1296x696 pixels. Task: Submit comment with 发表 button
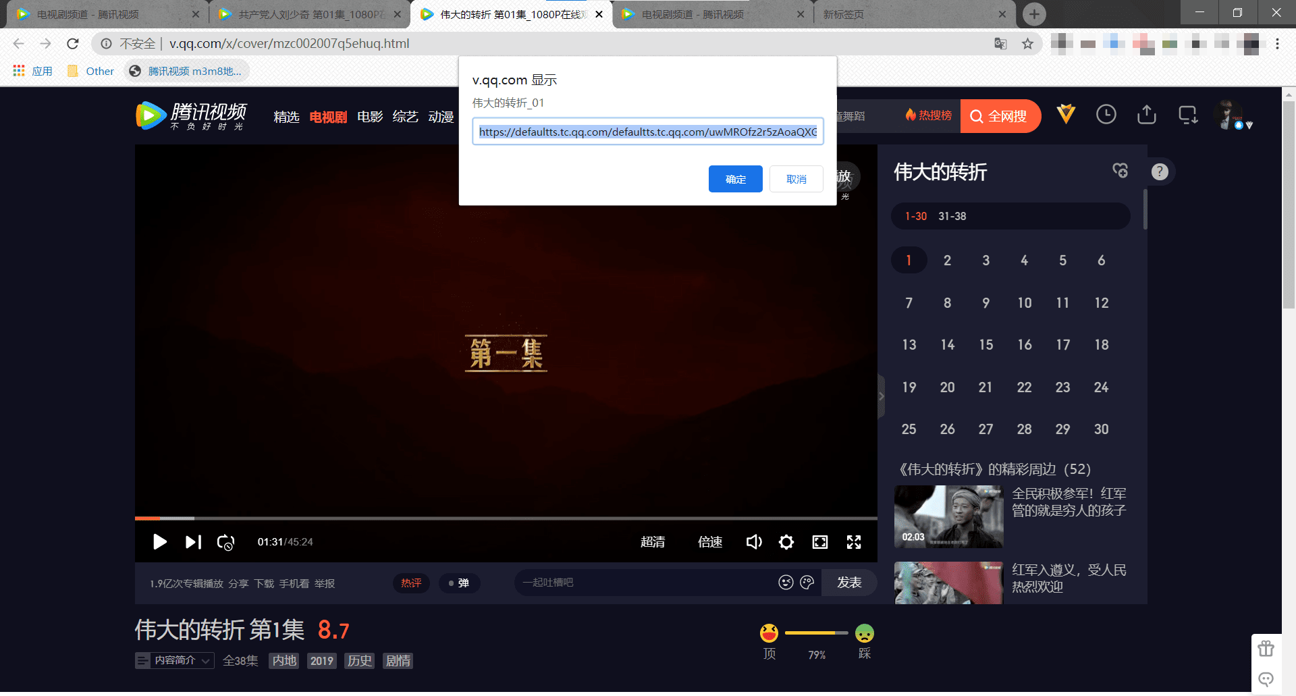pyautogui.click(x=849, y=583)
